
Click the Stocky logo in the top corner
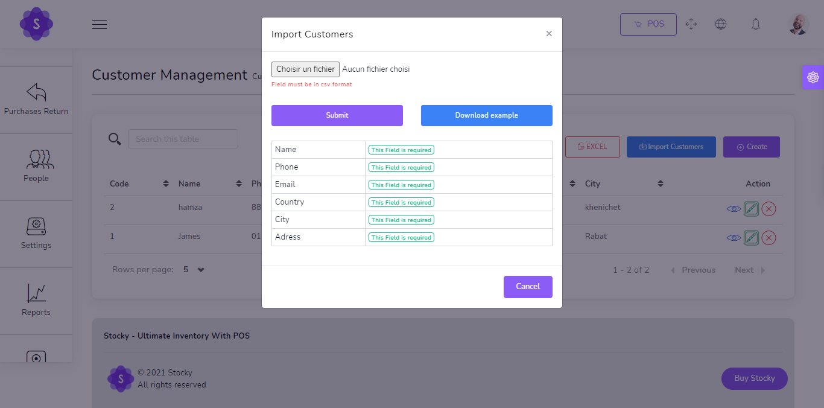point(36,24)
